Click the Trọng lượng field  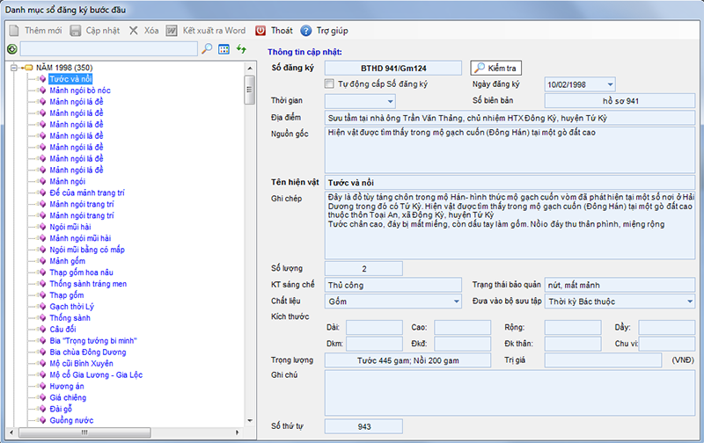pyautogui.click(x=407, y=360)
